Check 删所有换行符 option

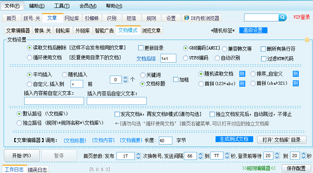coord(263,49)
